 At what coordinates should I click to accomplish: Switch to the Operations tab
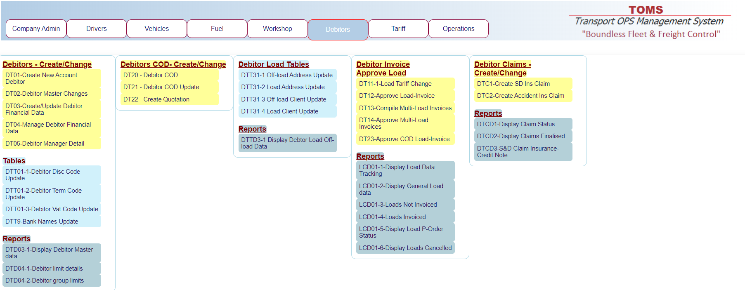[458, 29]
